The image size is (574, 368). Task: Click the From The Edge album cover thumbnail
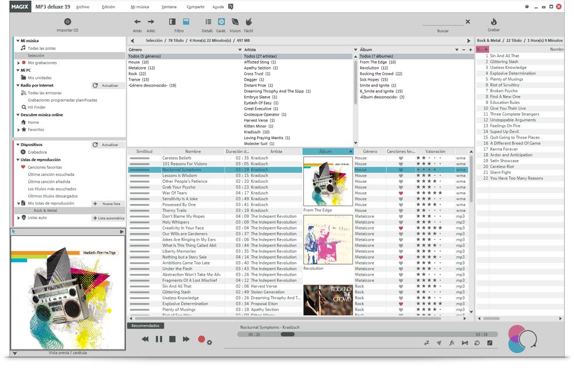[328, 182]
